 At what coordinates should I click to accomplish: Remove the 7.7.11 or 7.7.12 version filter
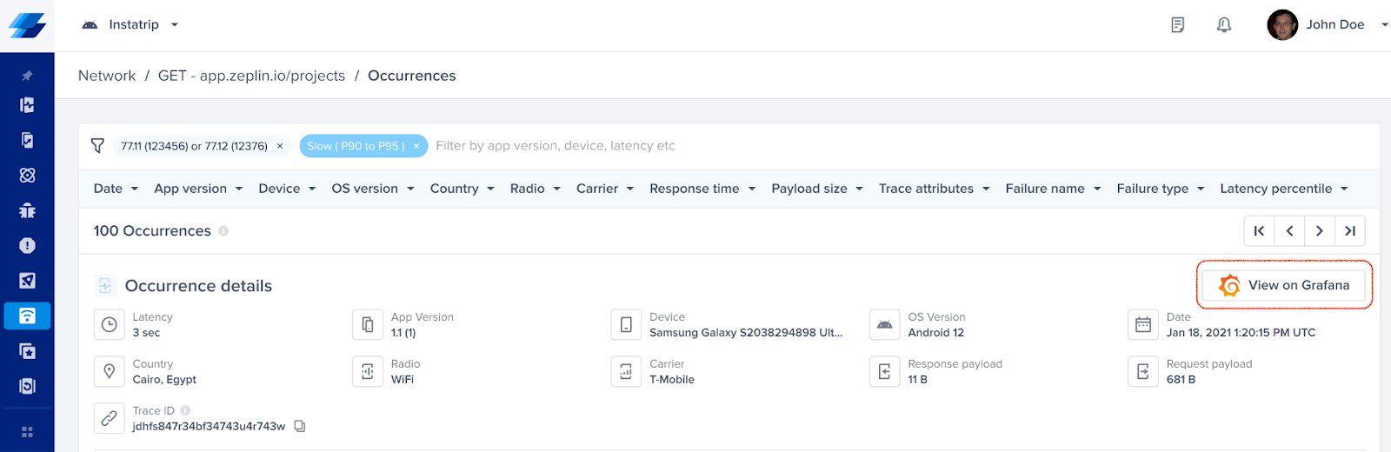pos(280,146)
